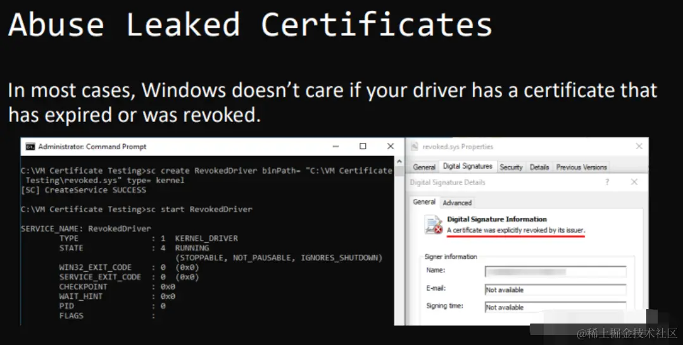The width and height of the screenshot is (683, 345).
Task: Open the Advanced tab in Digital Signature Details
Action: 457,203
